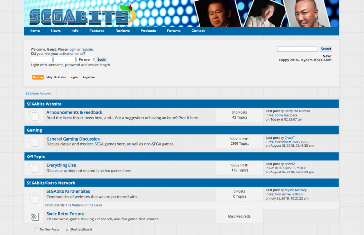Image resolution: width=364 pixels, height=235 pixels.
Task: Click the Announcements & Feedback board icon
Action: click(x=34, y=115)
